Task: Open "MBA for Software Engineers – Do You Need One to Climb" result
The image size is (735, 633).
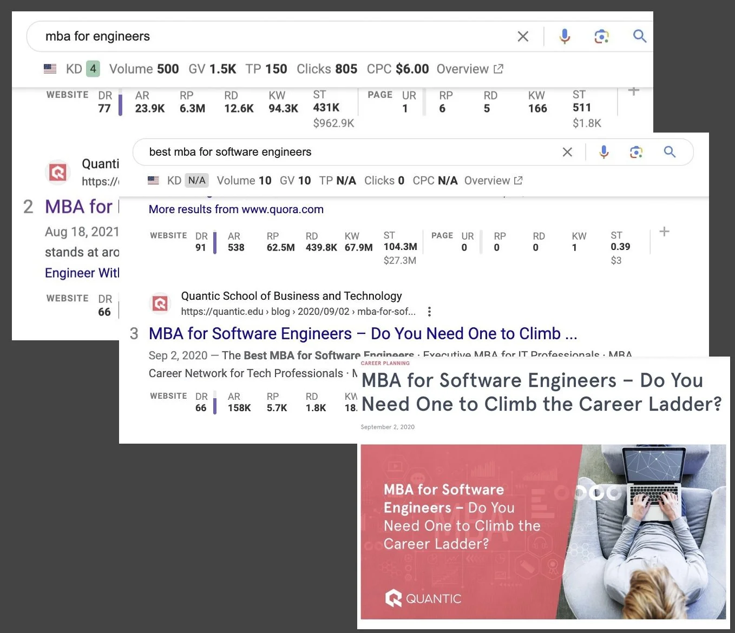Action: pos(363,333)
